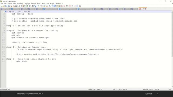Click the toolbar Close document icon
Viewport: 173px width, 97px height.
11,6
